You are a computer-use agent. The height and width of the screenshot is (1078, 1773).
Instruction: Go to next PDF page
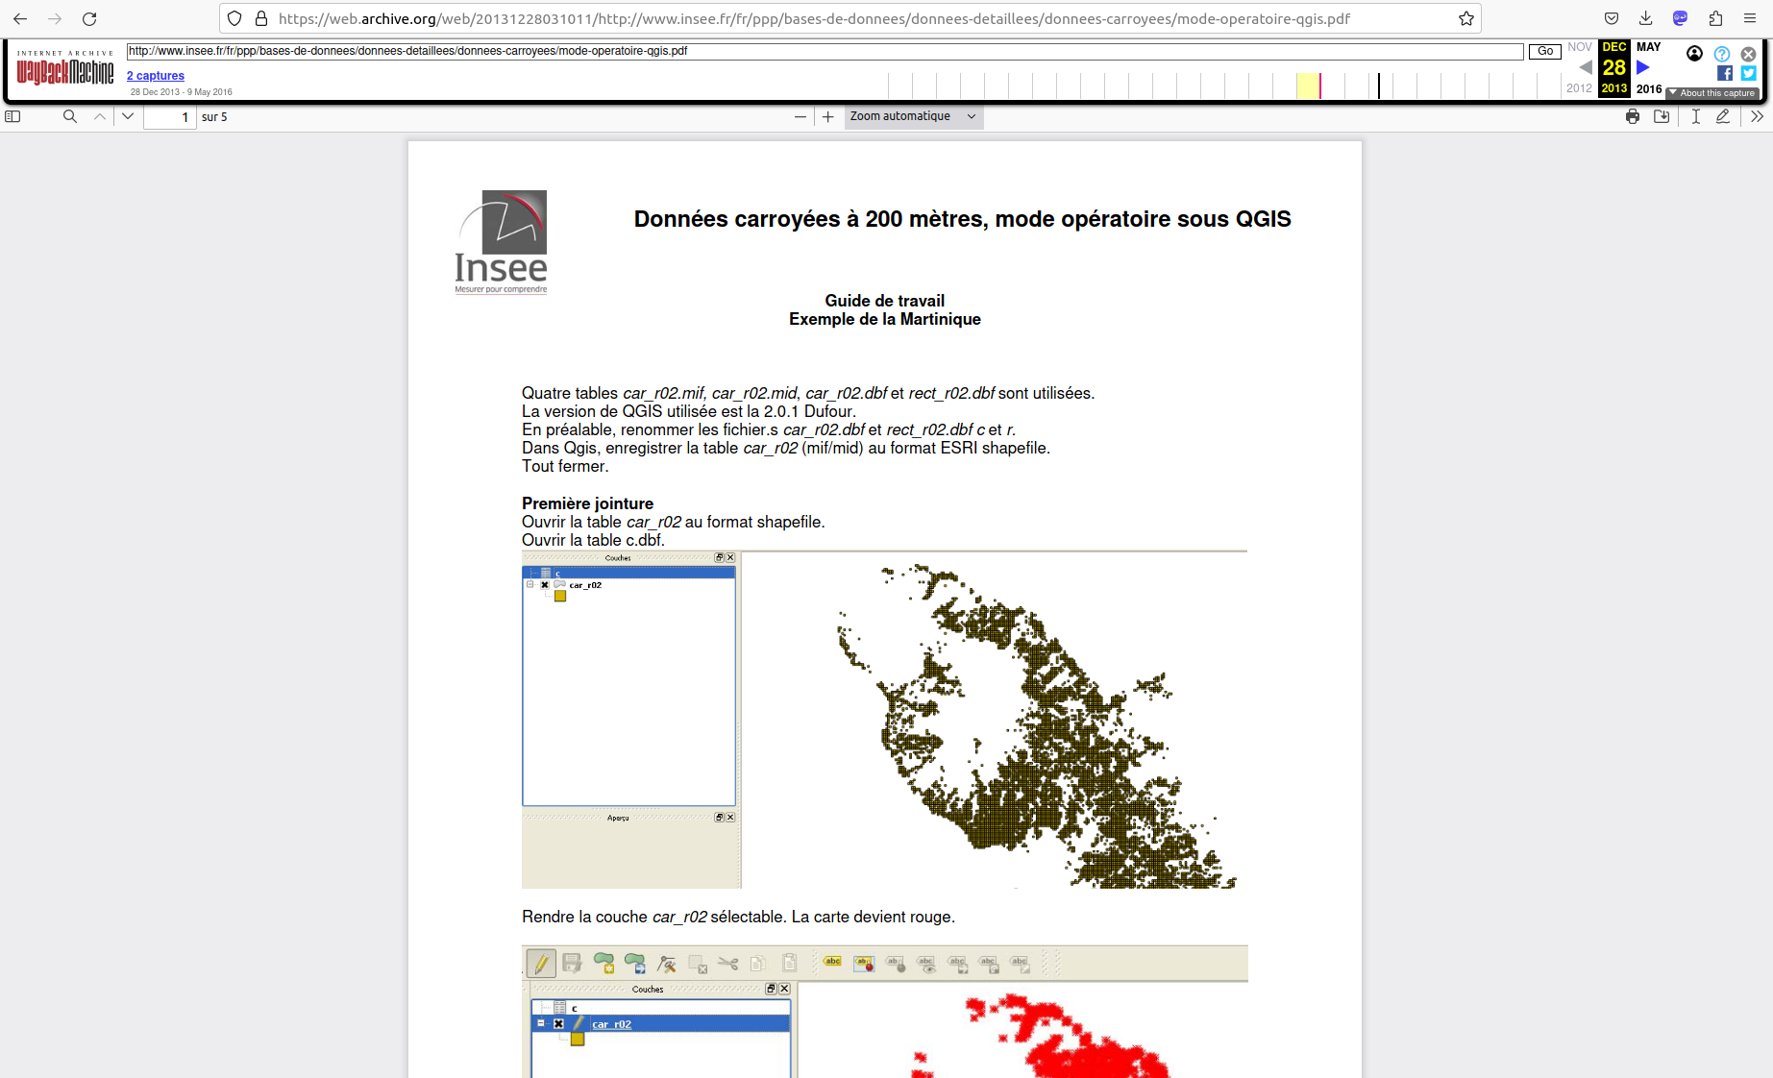click(x=128, y=116)
